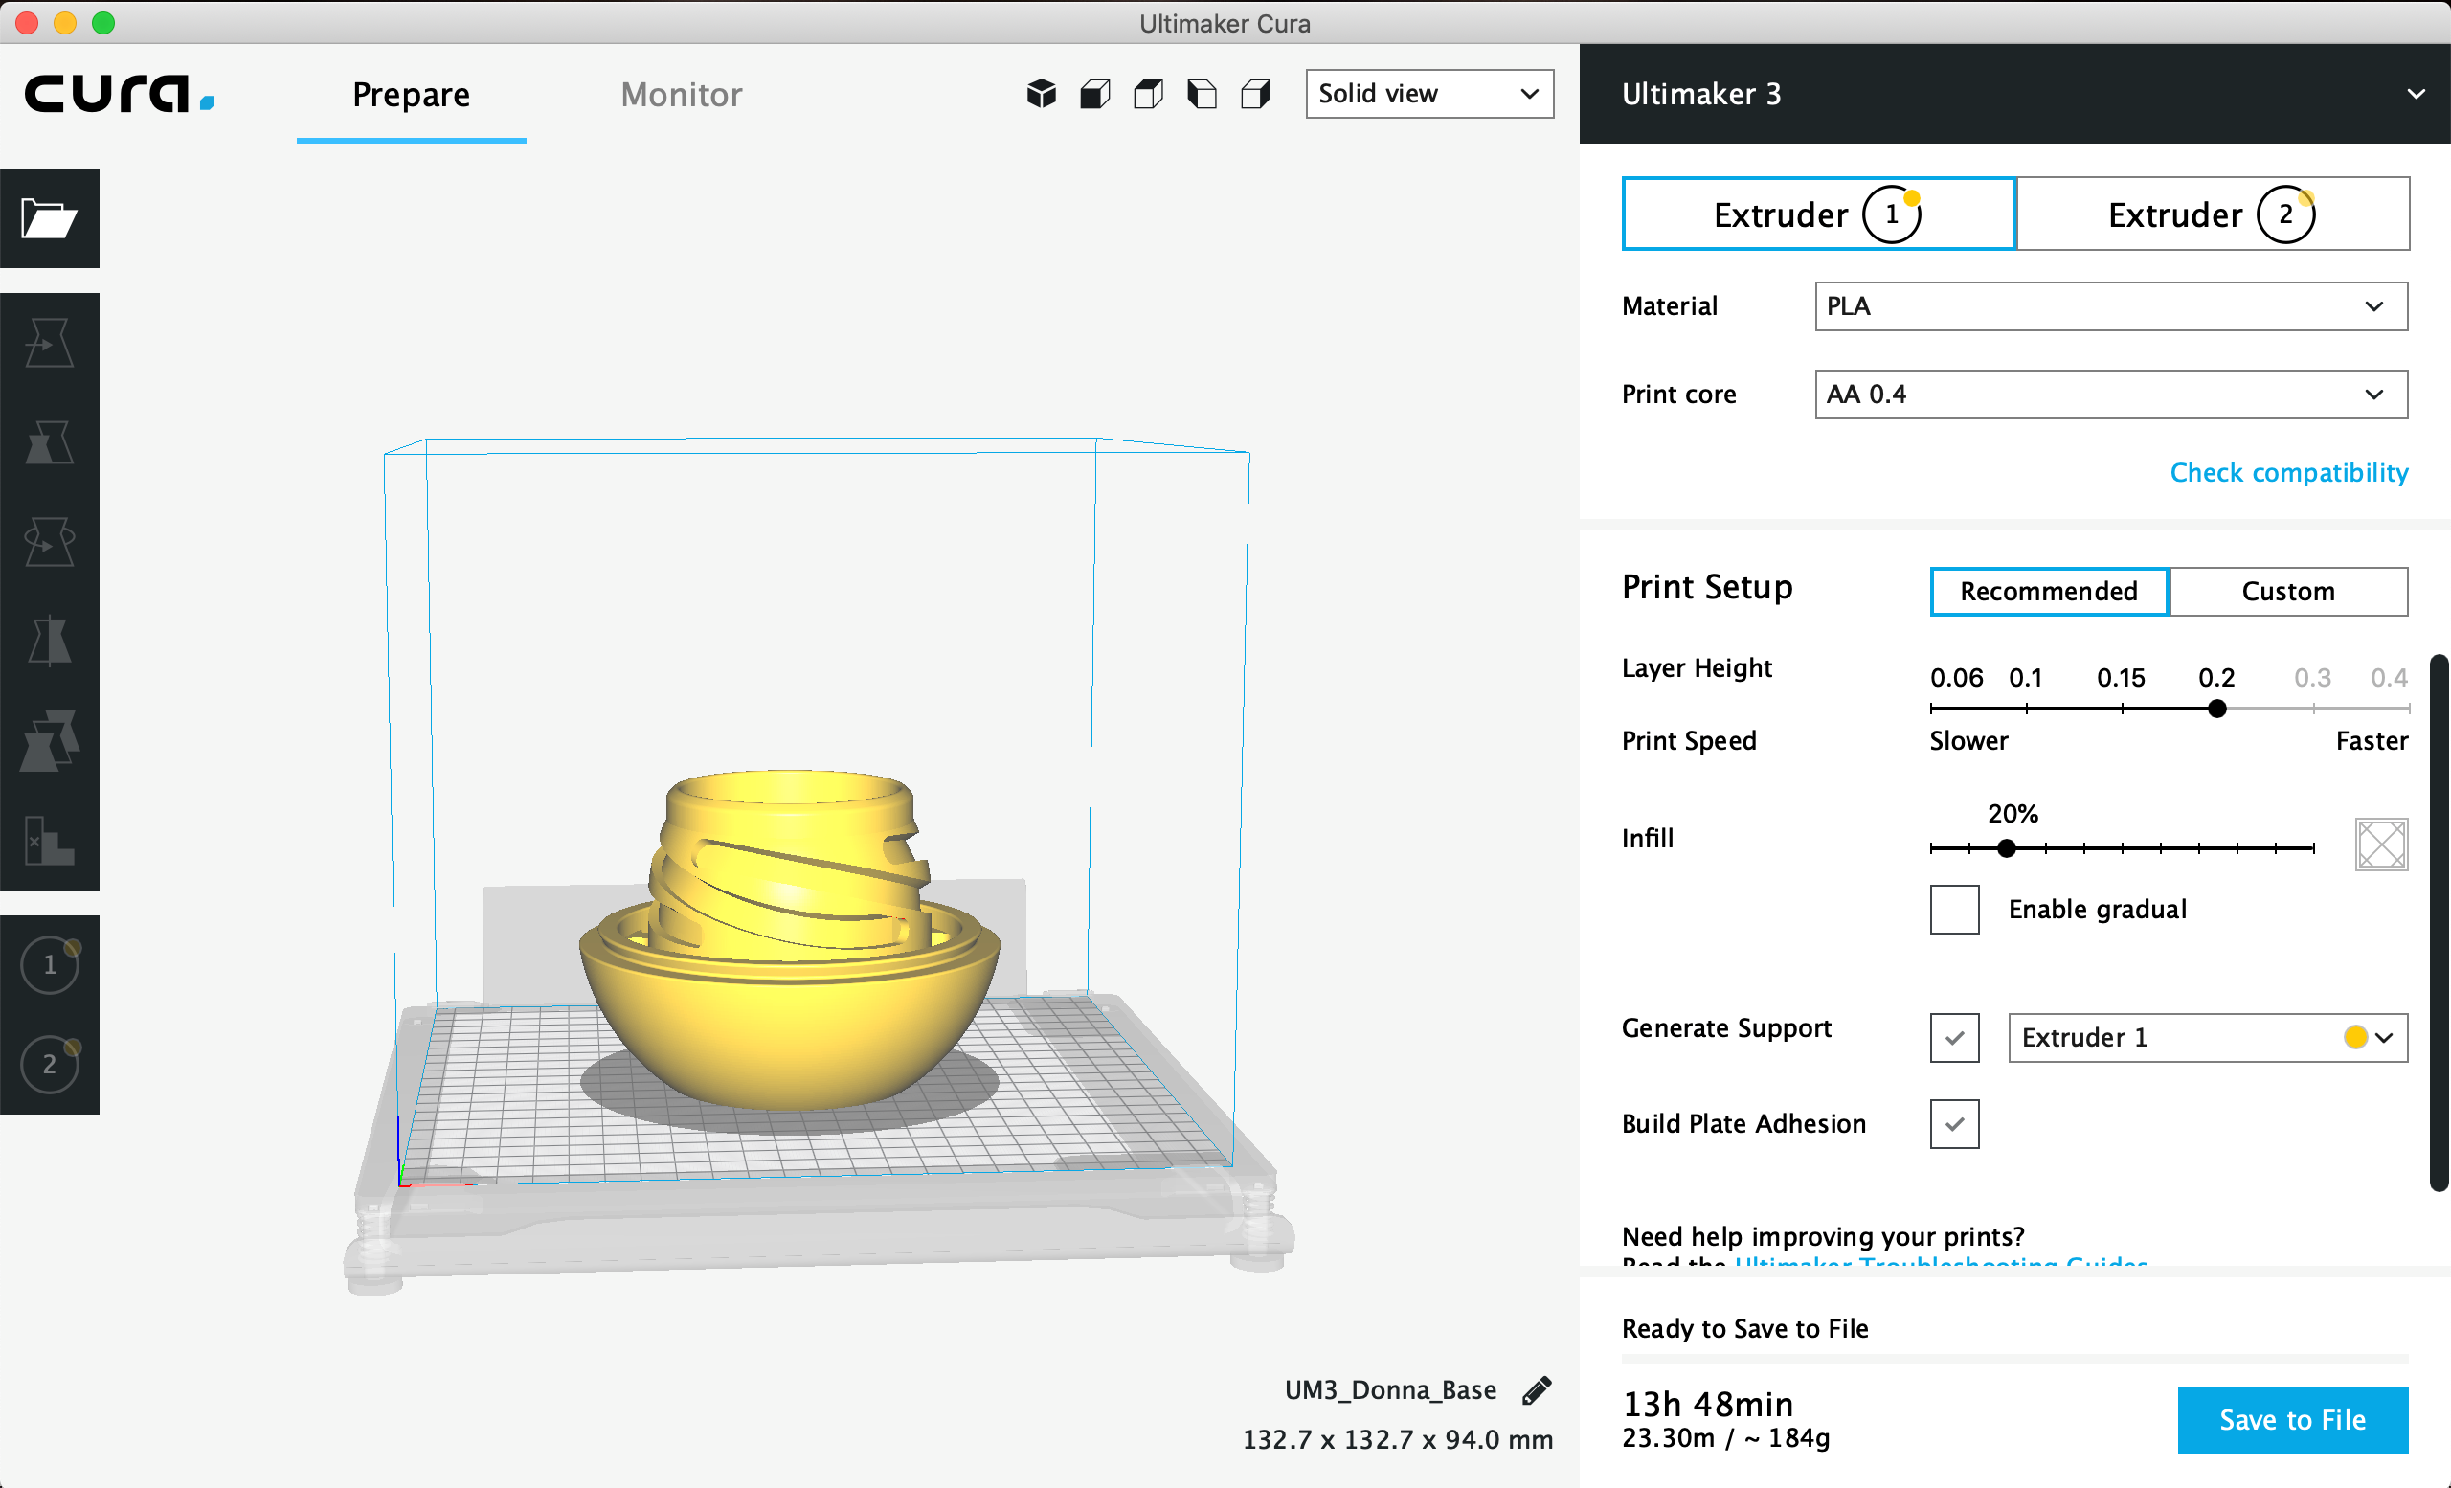Set layer height slider to 0.1

coord(2026,710)
